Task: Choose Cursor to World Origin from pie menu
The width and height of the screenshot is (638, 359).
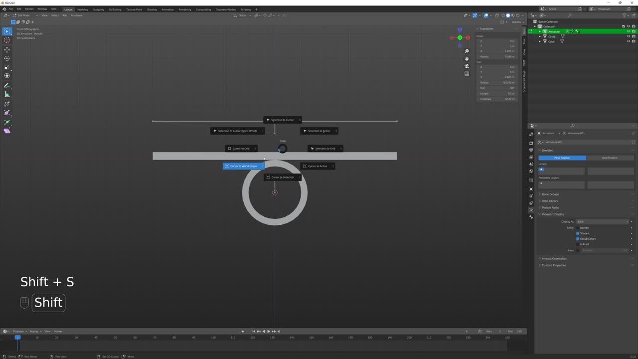Action: click(x=243, y=166)
